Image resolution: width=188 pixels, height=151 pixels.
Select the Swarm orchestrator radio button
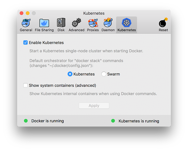point(104,74)
